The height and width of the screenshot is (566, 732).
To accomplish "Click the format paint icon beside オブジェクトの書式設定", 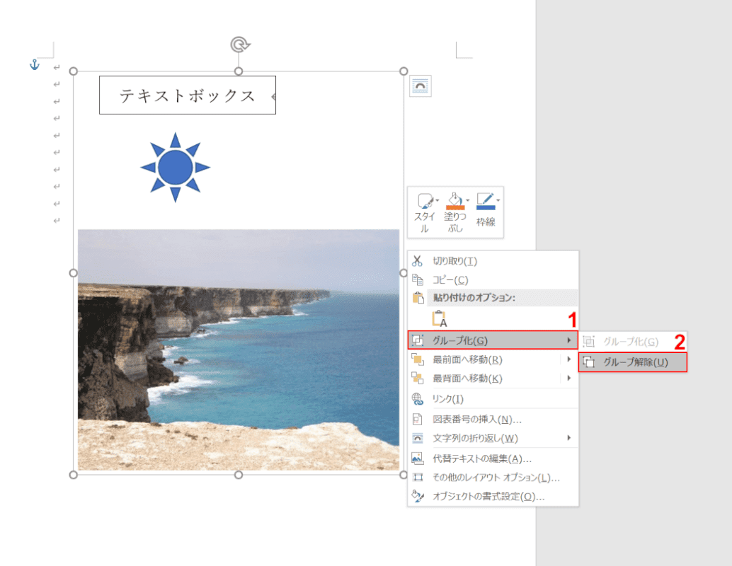I will pyautogui.click(x=418, y=496).
